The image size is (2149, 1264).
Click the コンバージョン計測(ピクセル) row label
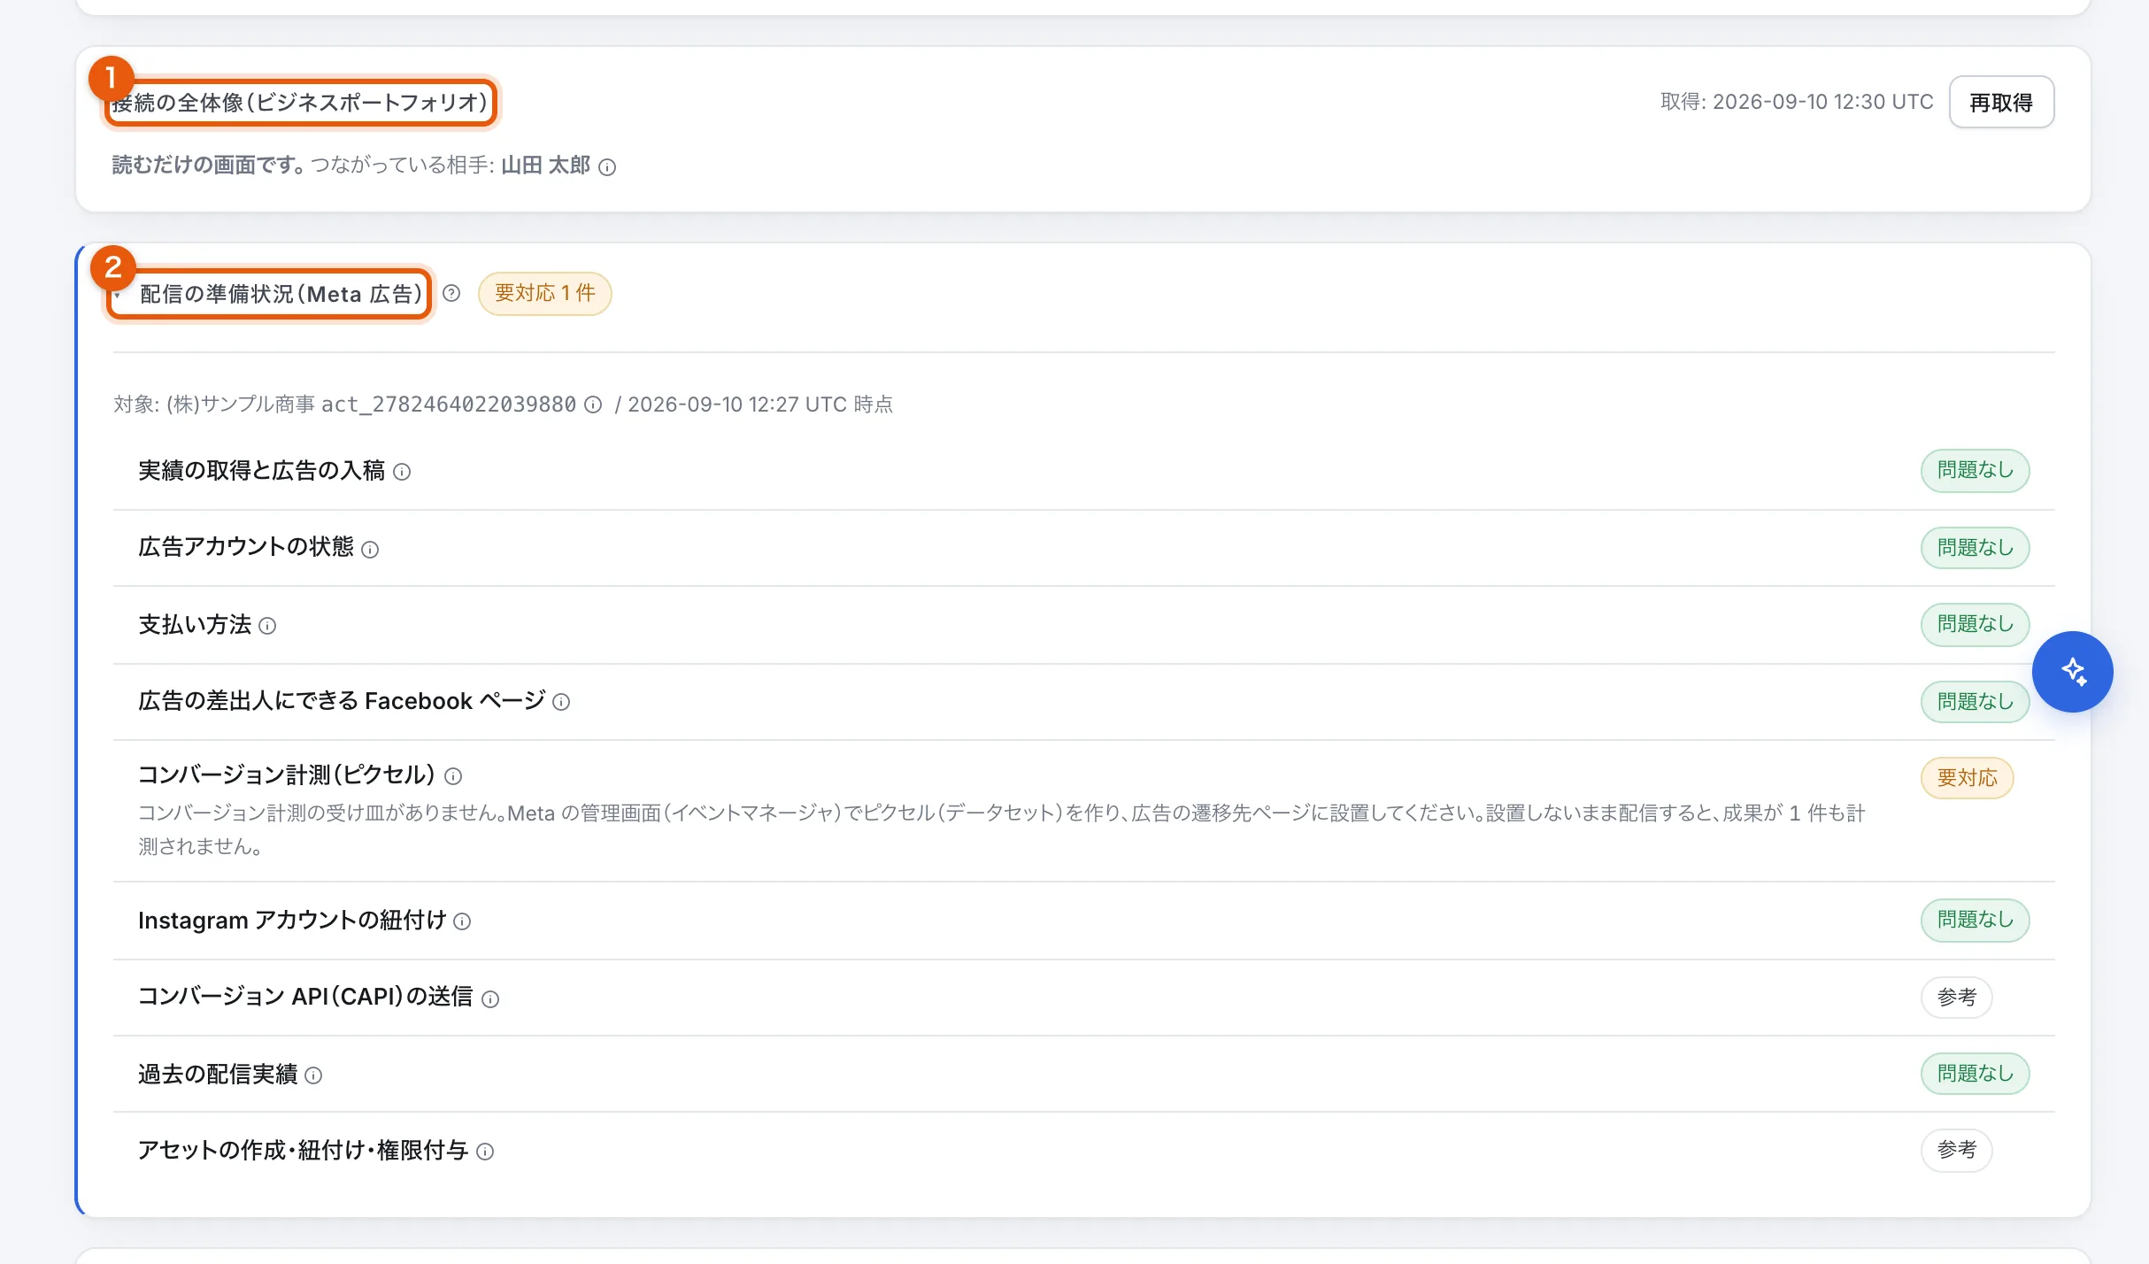[287, 775]
